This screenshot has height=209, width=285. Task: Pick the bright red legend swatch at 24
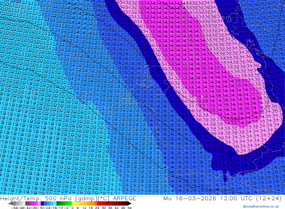[x=99, y=204]
